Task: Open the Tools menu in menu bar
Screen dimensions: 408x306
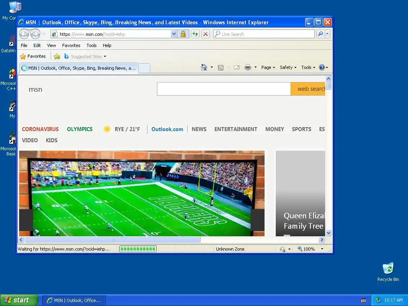Action: (92, 45)
